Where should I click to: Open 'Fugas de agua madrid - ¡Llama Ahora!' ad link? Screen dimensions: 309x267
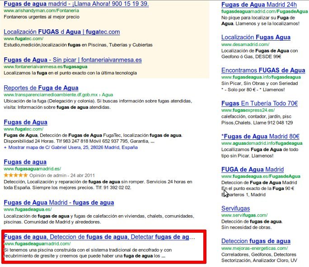[76, 4]
